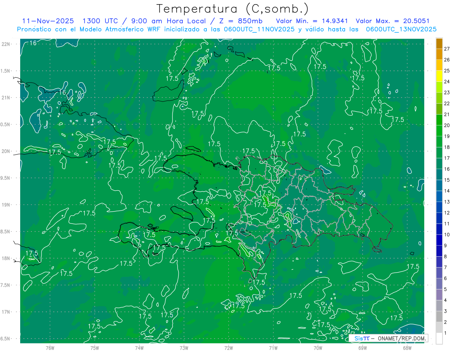Click legend value 23

coord(447,93)
